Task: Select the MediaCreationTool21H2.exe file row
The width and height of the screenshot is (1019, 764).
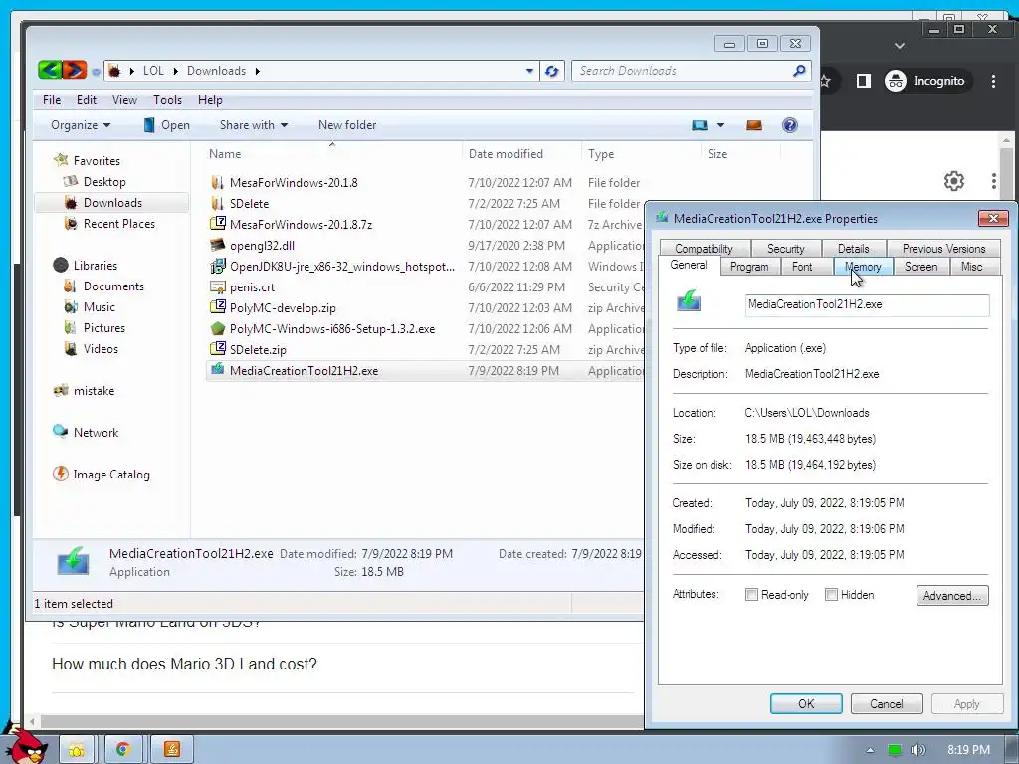Action: tap(425, 371)
